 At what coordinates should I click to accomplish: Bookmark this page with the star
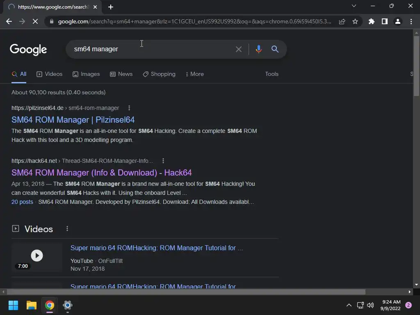click(355, 21)
